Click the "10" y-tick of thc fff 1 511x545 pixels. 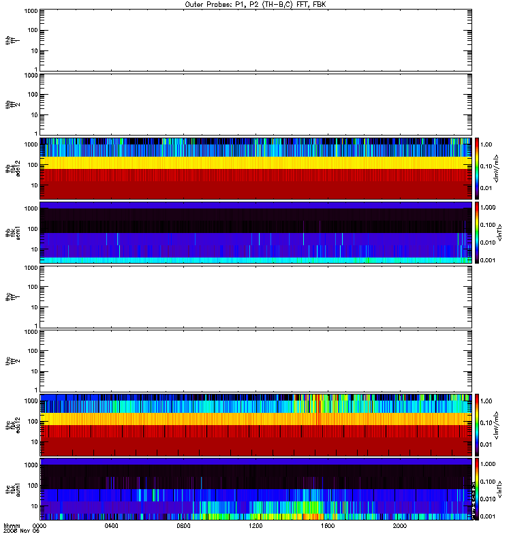pyautogui.click(x=35, y=308)
